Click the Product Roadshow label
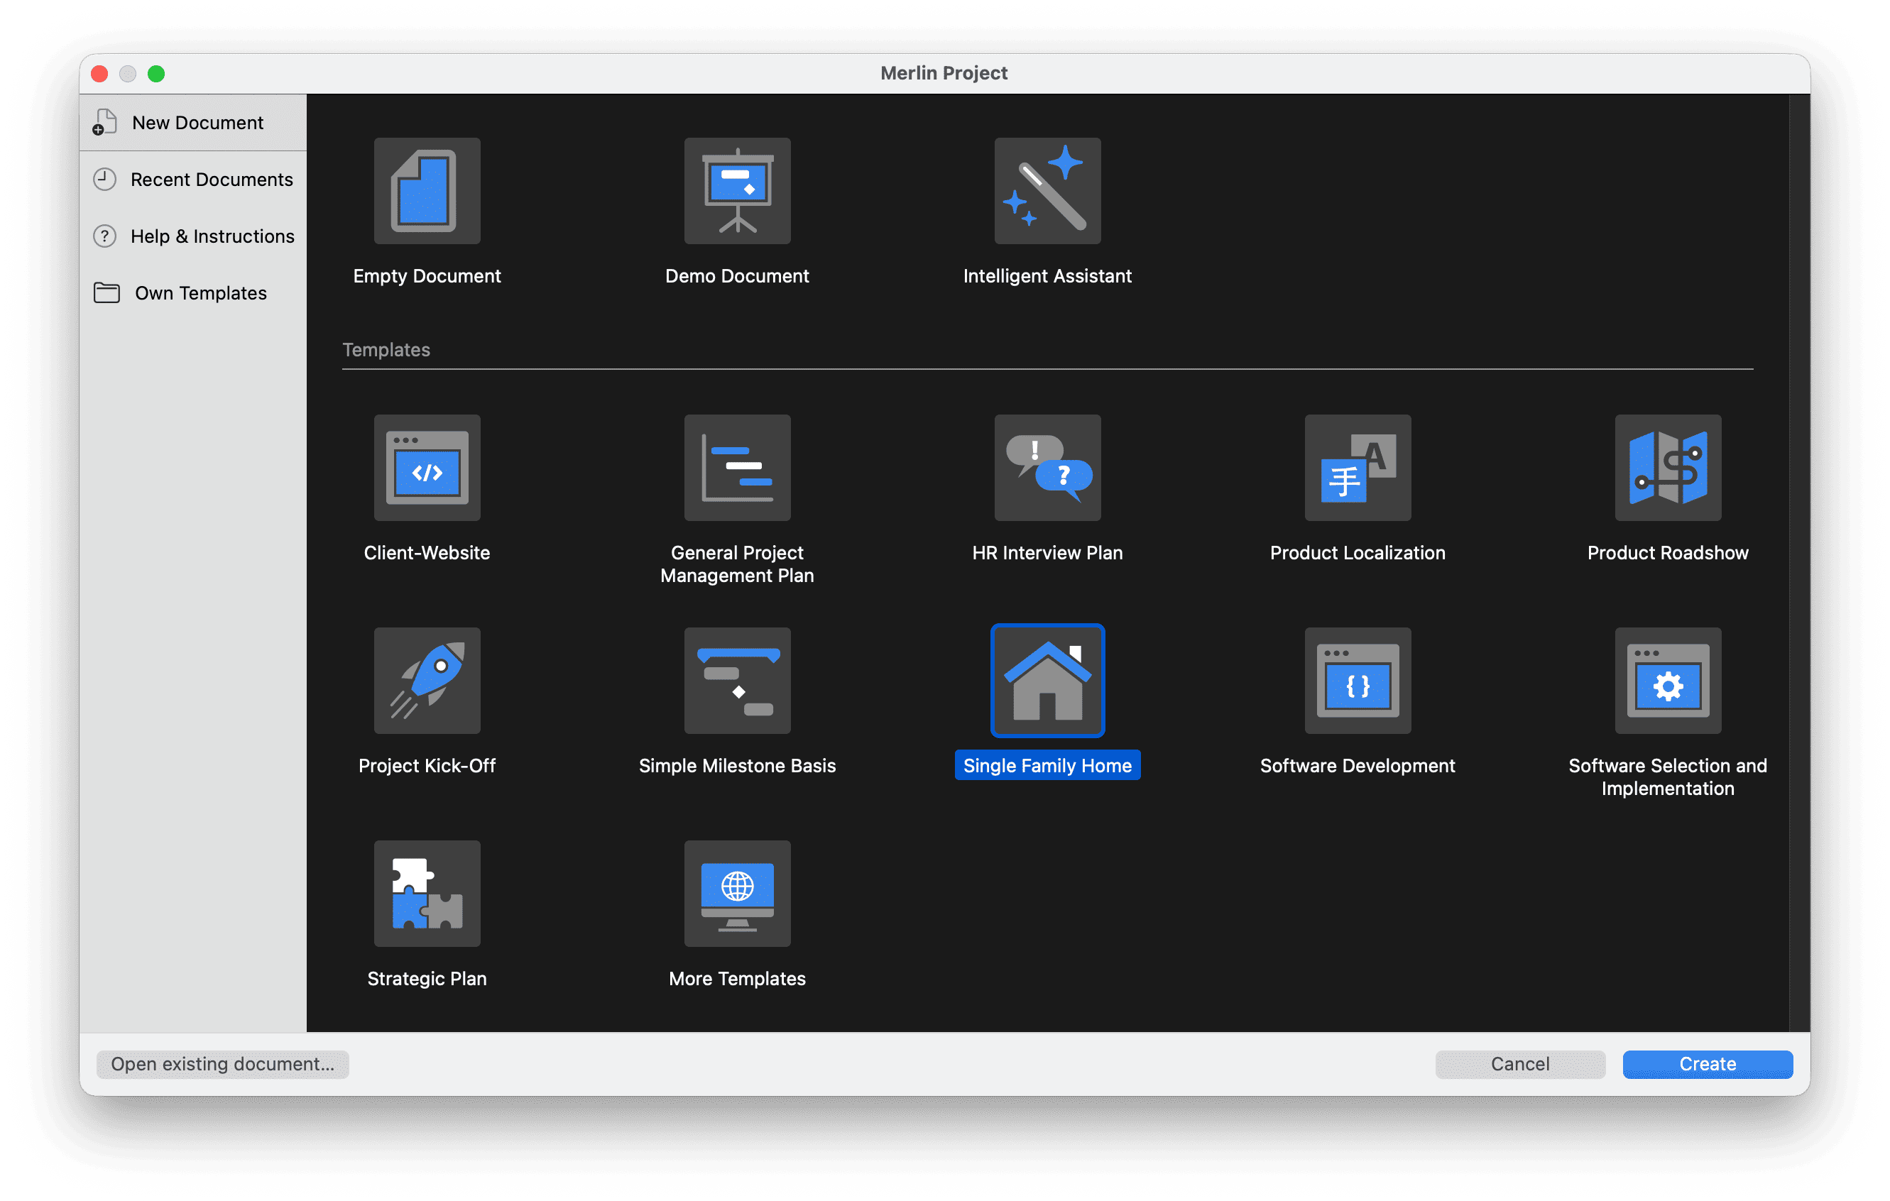Screen dimensions: 1890x1201 coord(1667,553)
